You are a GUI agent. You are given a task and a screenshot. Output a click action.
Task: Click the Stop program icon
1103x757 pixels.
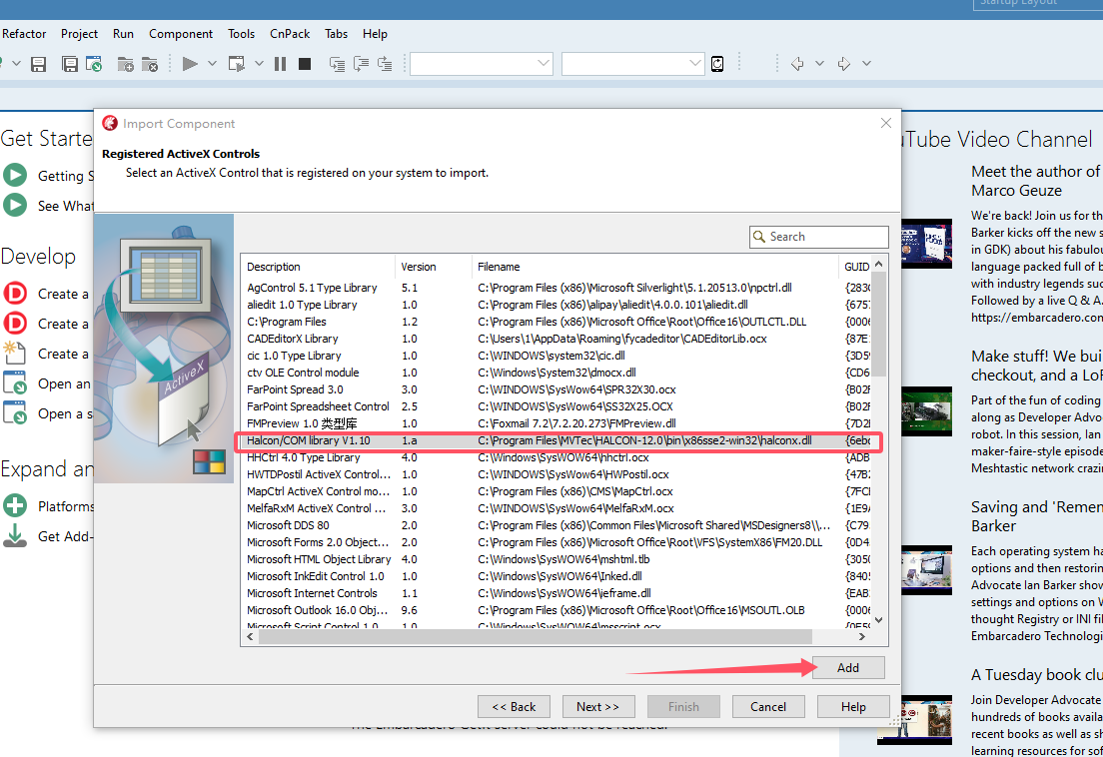[x=305, y=64]
